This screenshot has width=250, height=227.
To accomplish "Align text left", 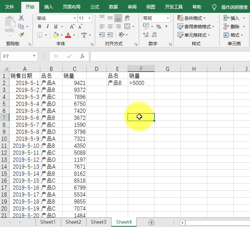I will coord(102,26).
